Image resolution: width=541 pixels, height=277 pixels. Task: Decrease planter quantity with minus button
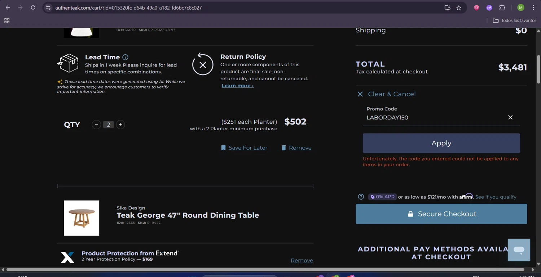point(96,124)
